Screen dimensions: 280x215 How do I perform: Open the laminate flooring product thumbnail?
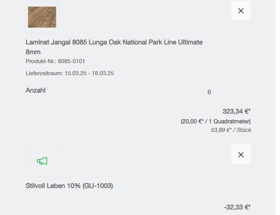[x=42, y=17]
